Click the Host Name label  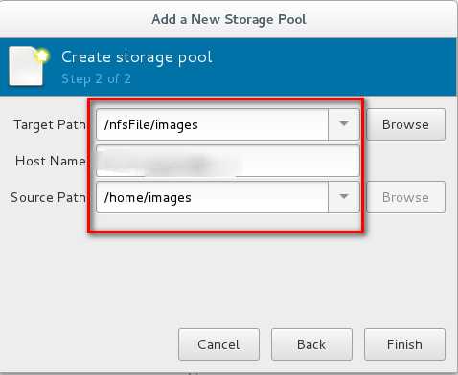coord(51,161)
